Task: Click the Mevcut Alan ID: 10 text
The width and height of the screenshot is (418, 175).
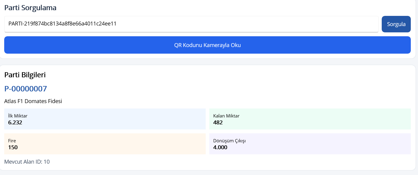Action: pos(27,162)
